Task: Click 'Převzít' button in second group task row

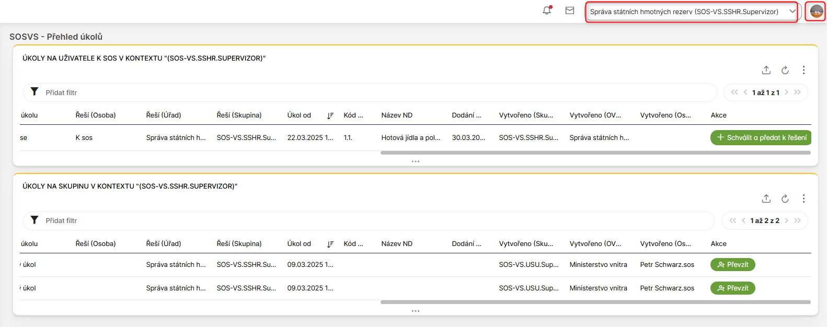Action: [x=732, y=288]
